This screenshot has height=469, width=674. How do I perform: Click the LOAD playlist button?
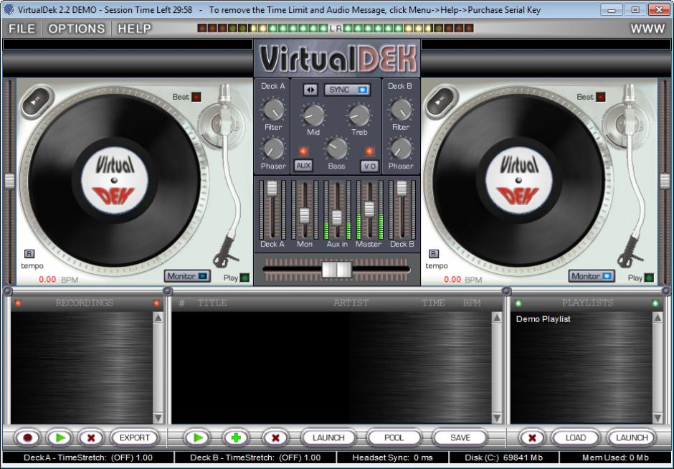576,437
